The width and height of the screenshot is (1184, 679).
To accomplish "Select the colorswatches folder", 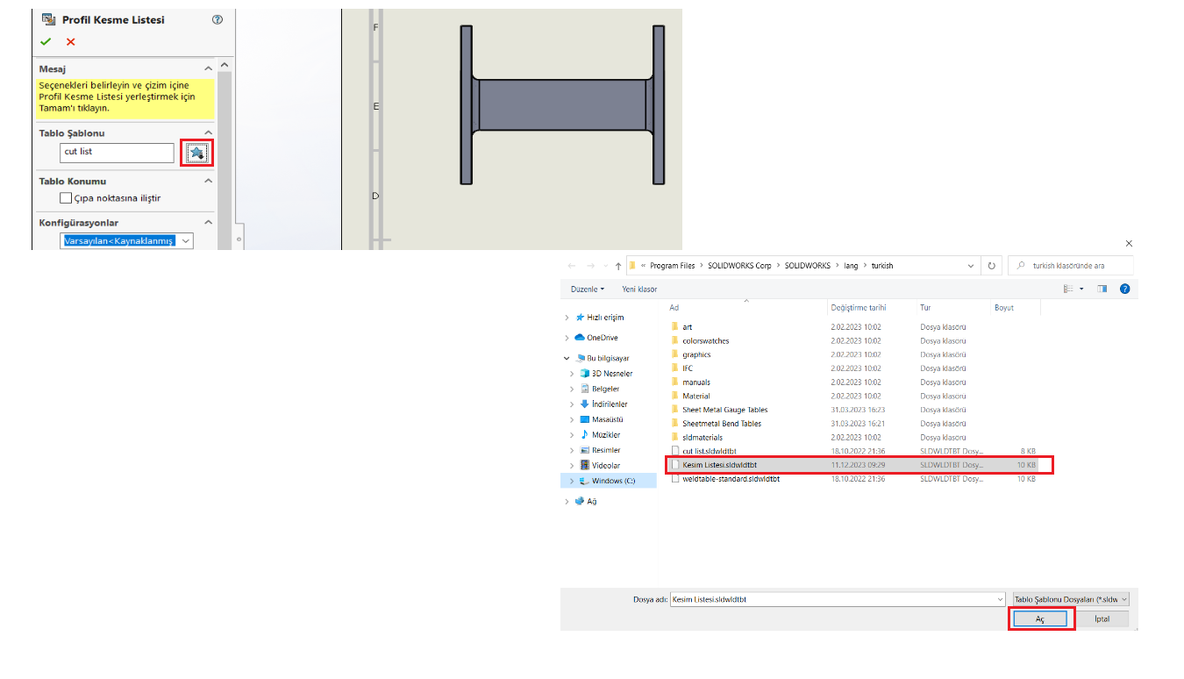I will coord(705,341).
